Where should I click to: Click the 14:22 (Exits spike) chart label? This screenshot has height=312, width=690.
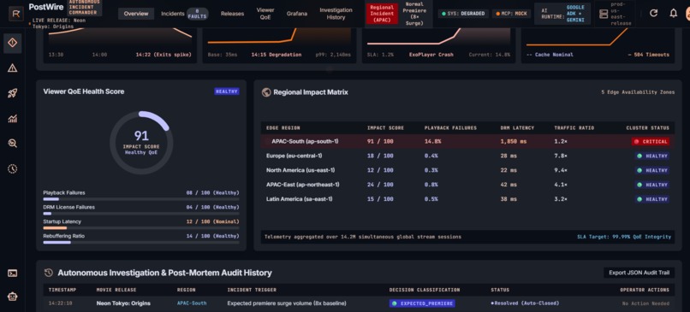(164, 55)
